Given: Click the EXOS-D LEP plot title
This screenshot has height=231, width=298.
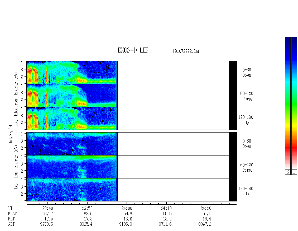Looking at the screenshot, I should pos(133,50).
